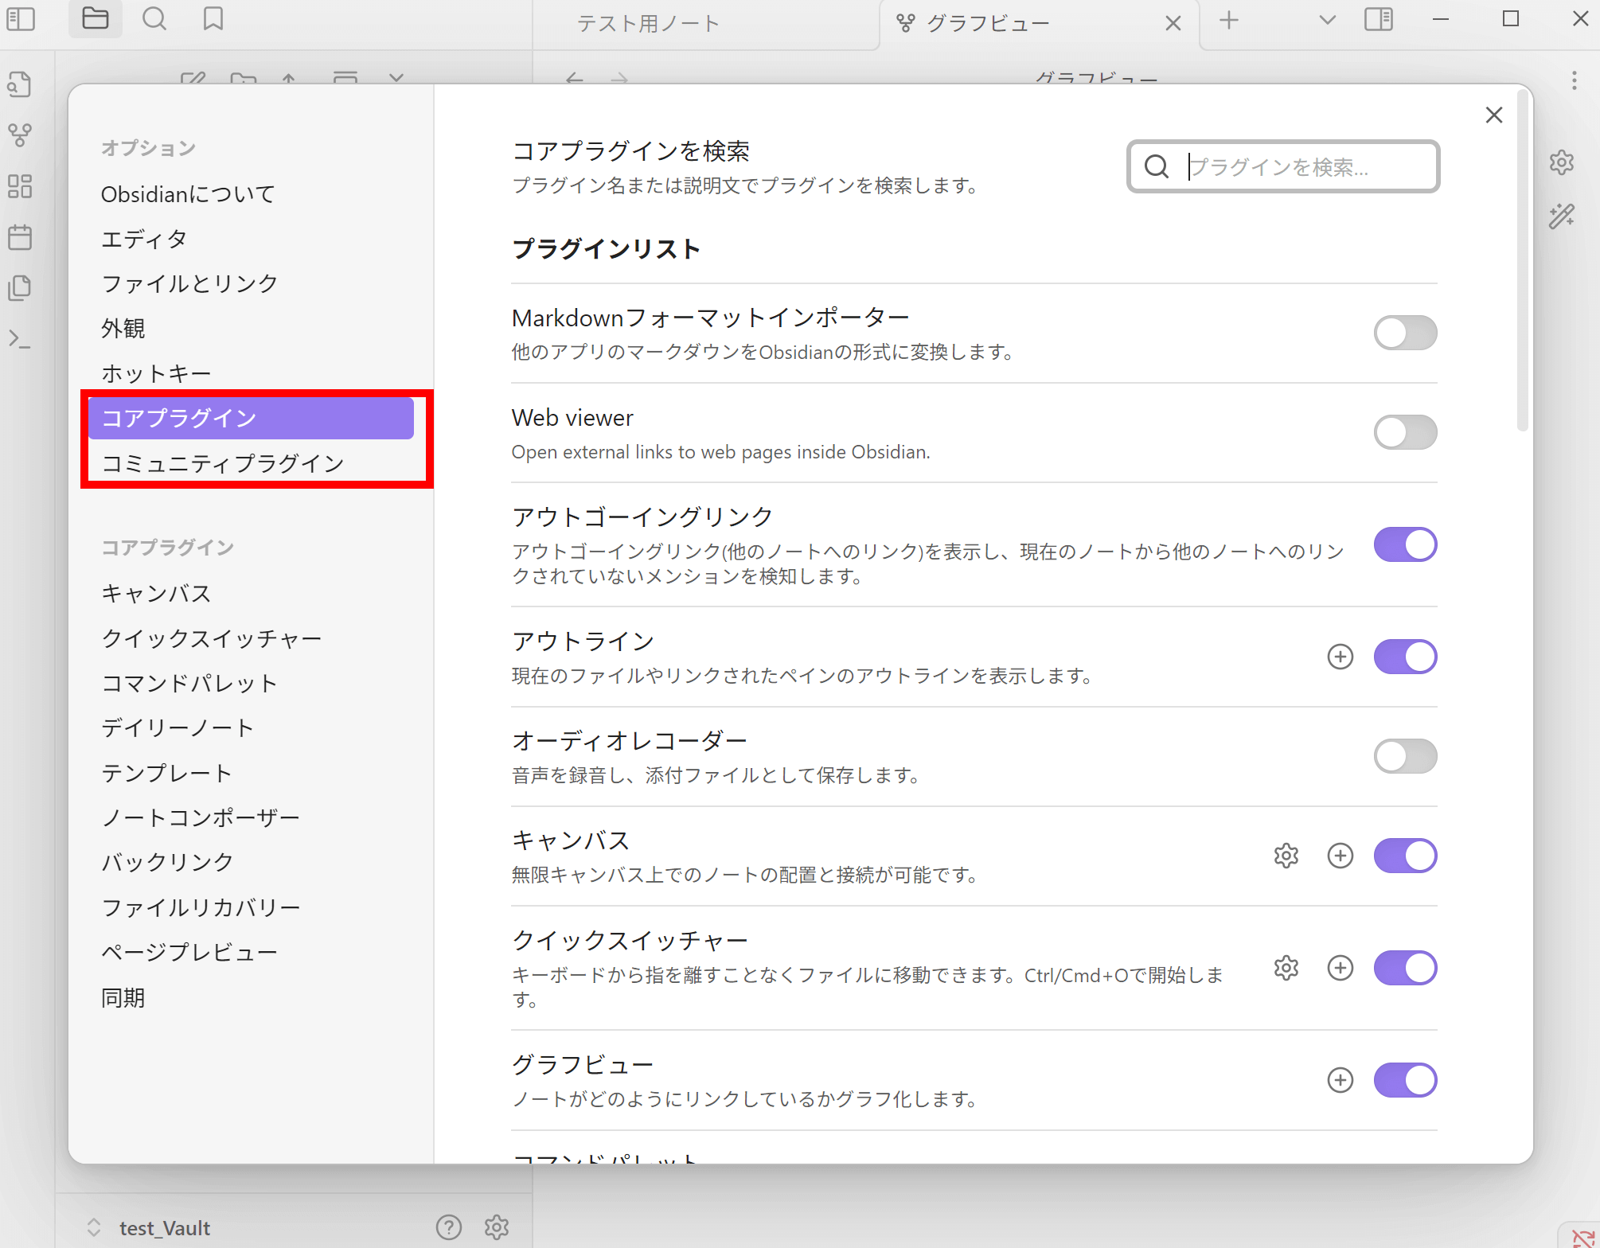The height and width of the screenshot is (1248, 1600).
Task: Open the ファイルとリンク settings section
Action: pyautogui.click(x=251, y=283)
